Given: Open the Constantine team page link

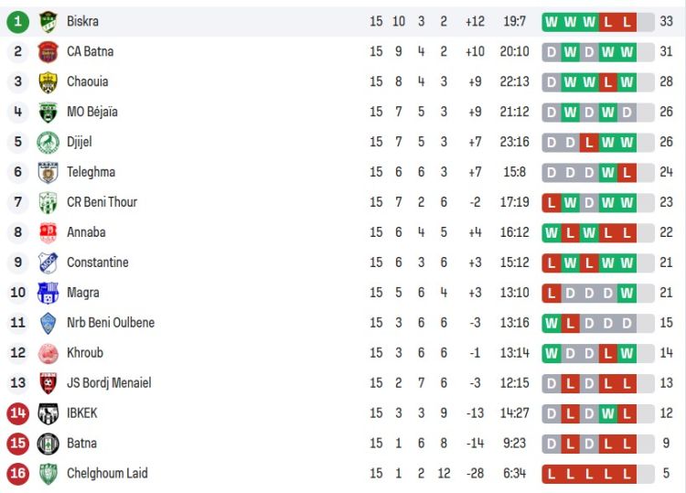Looking at the screenshot, I should pos(97,263).
